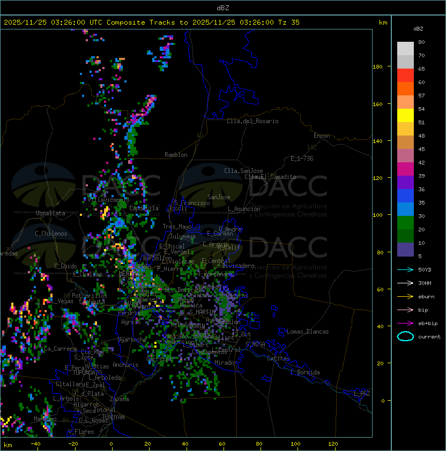Click the 'eburn' legend label

[426, 297]
